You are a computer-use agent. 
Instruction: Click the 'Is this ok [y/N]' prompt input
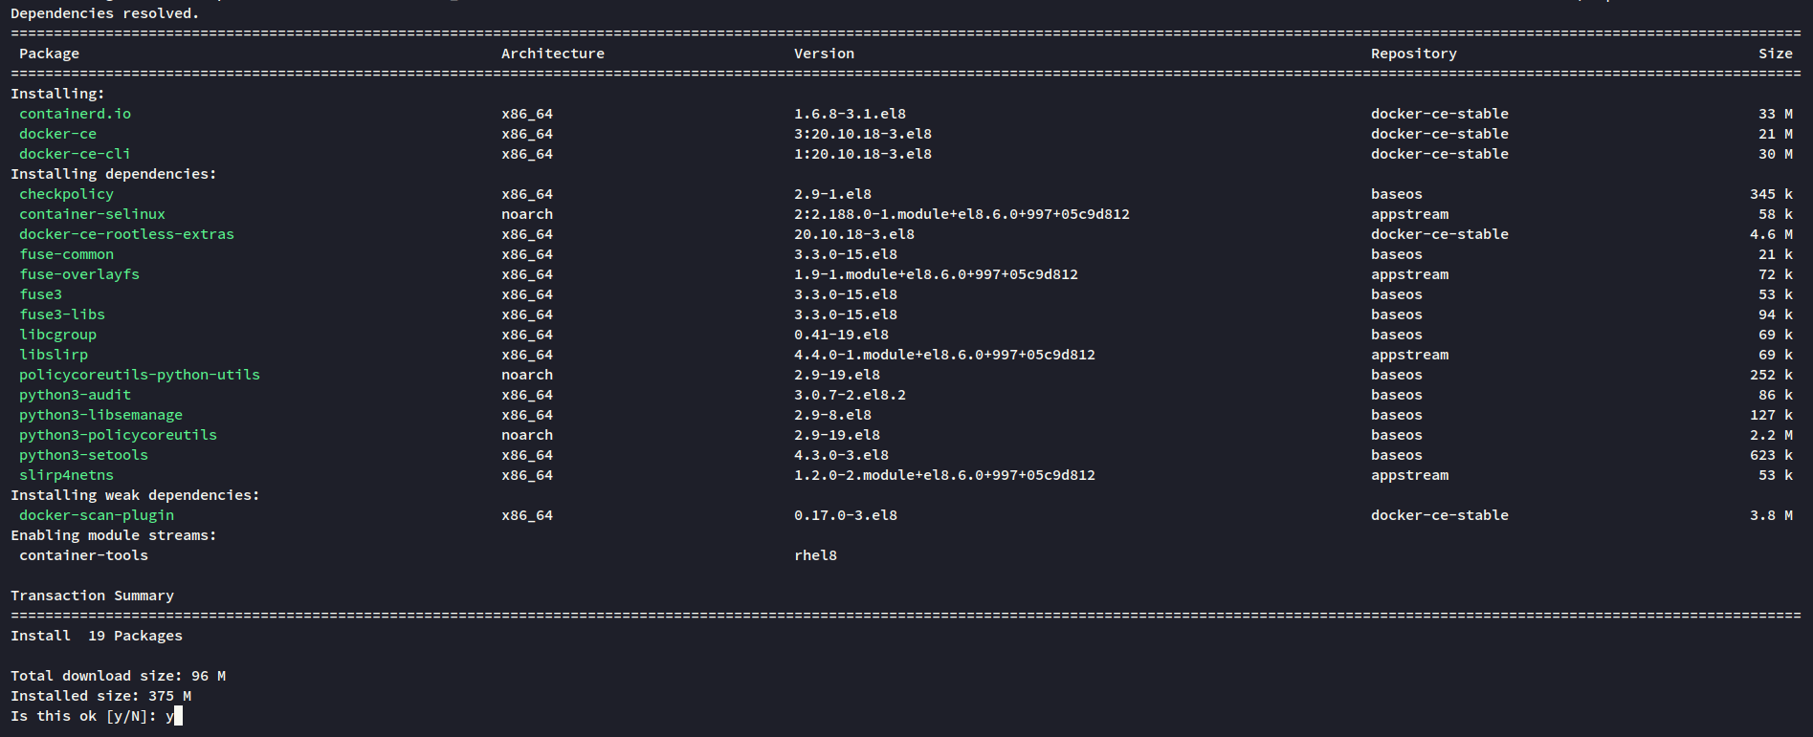point(173,716)
